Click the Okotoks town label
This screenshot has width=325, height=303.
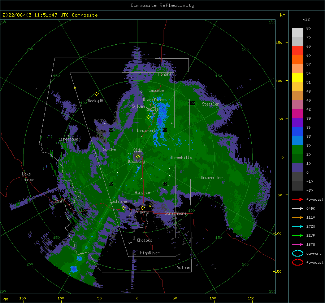click(x=144, y=240)
